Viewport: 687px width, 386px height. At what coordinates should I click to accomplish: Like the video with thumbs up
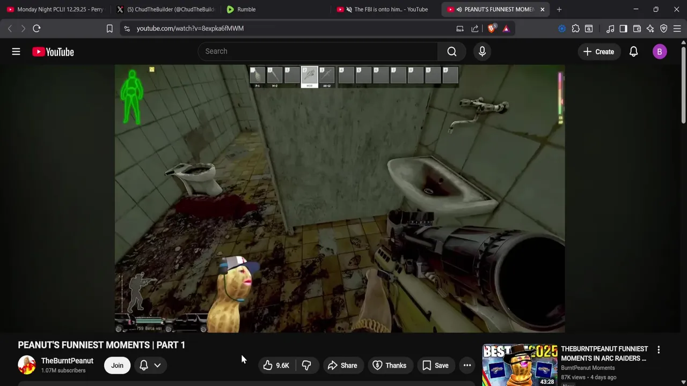276,366
